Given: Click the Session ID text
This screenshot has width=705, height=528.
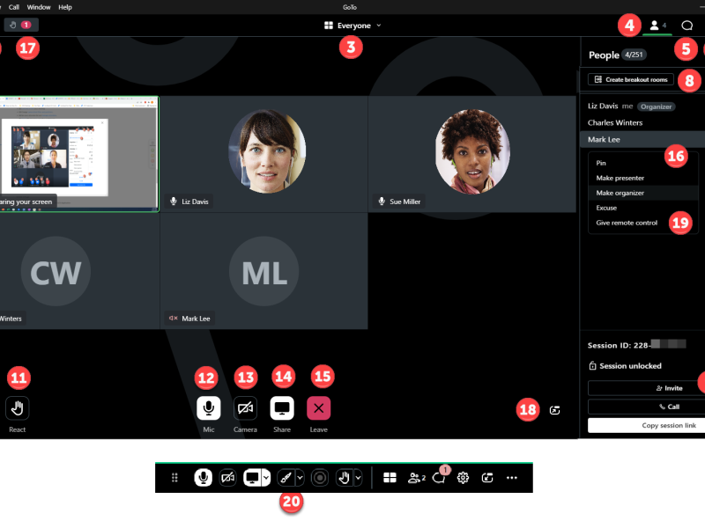Looking at the screenshot, I should pos(636,345).
